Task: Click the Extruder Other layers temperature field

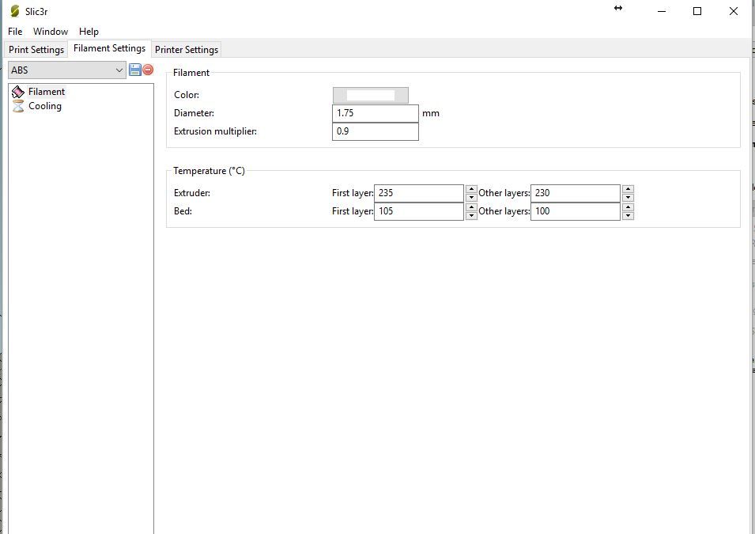Action: pyautogui.click(x=575, y=193)
